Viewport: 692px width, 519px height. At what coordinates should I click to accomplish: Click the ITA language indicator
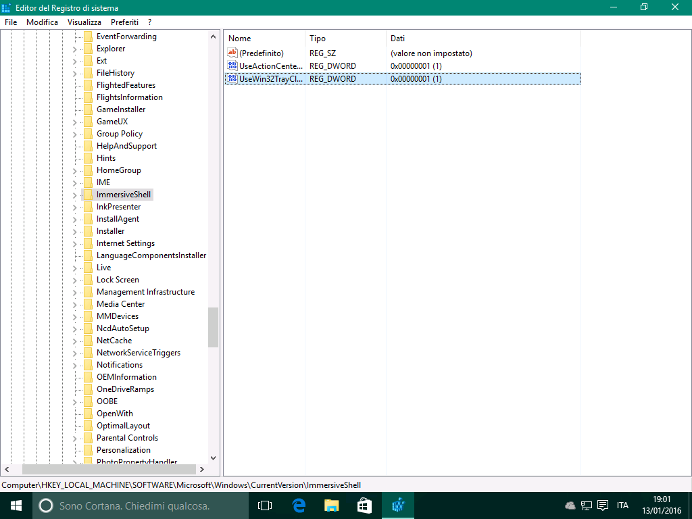[622, 505]
